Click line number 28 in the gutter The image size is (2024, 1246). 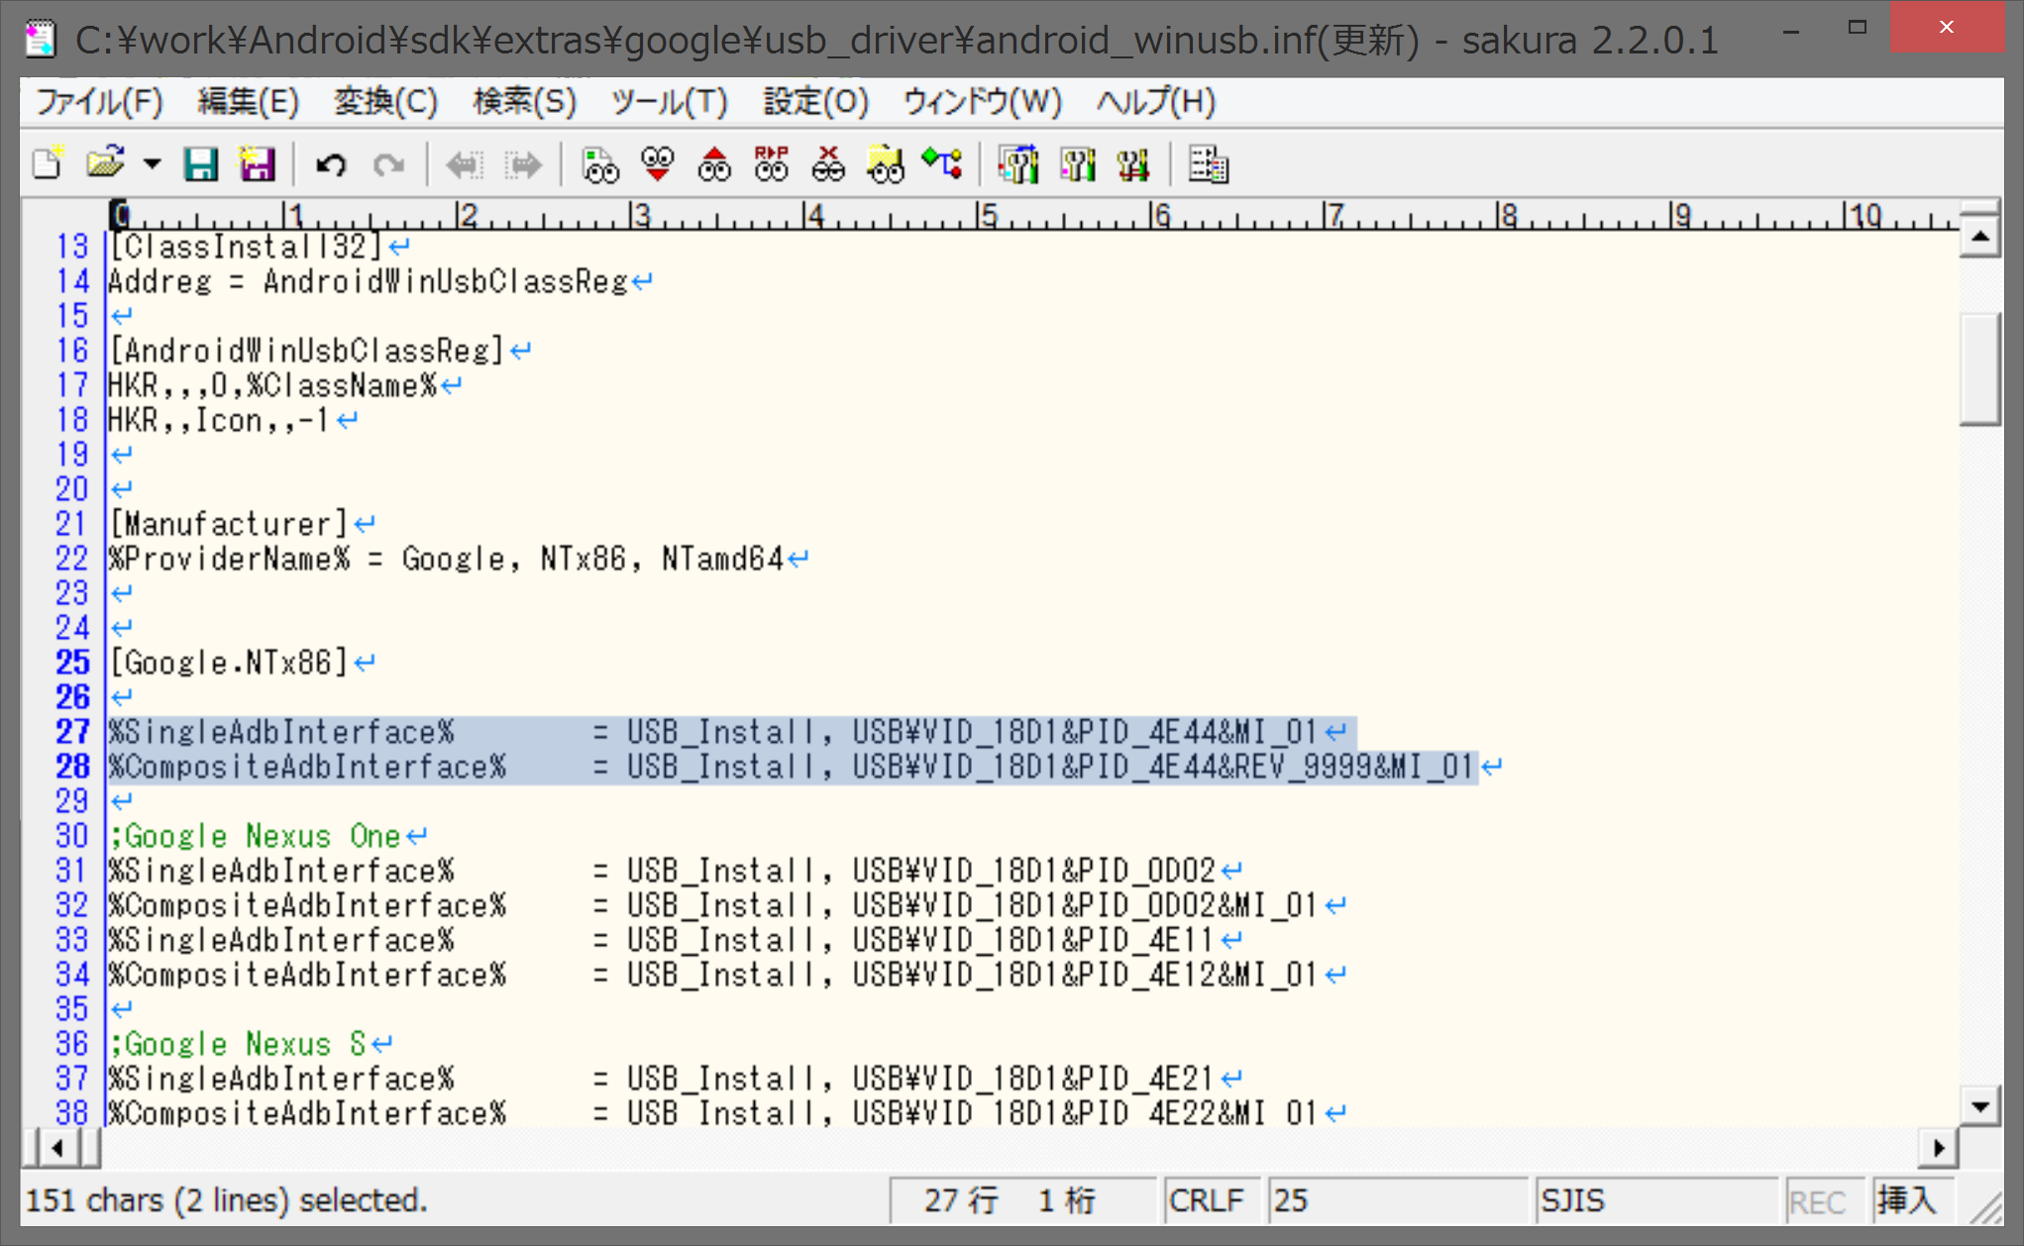pyautogui.click(x=72, y=767)
